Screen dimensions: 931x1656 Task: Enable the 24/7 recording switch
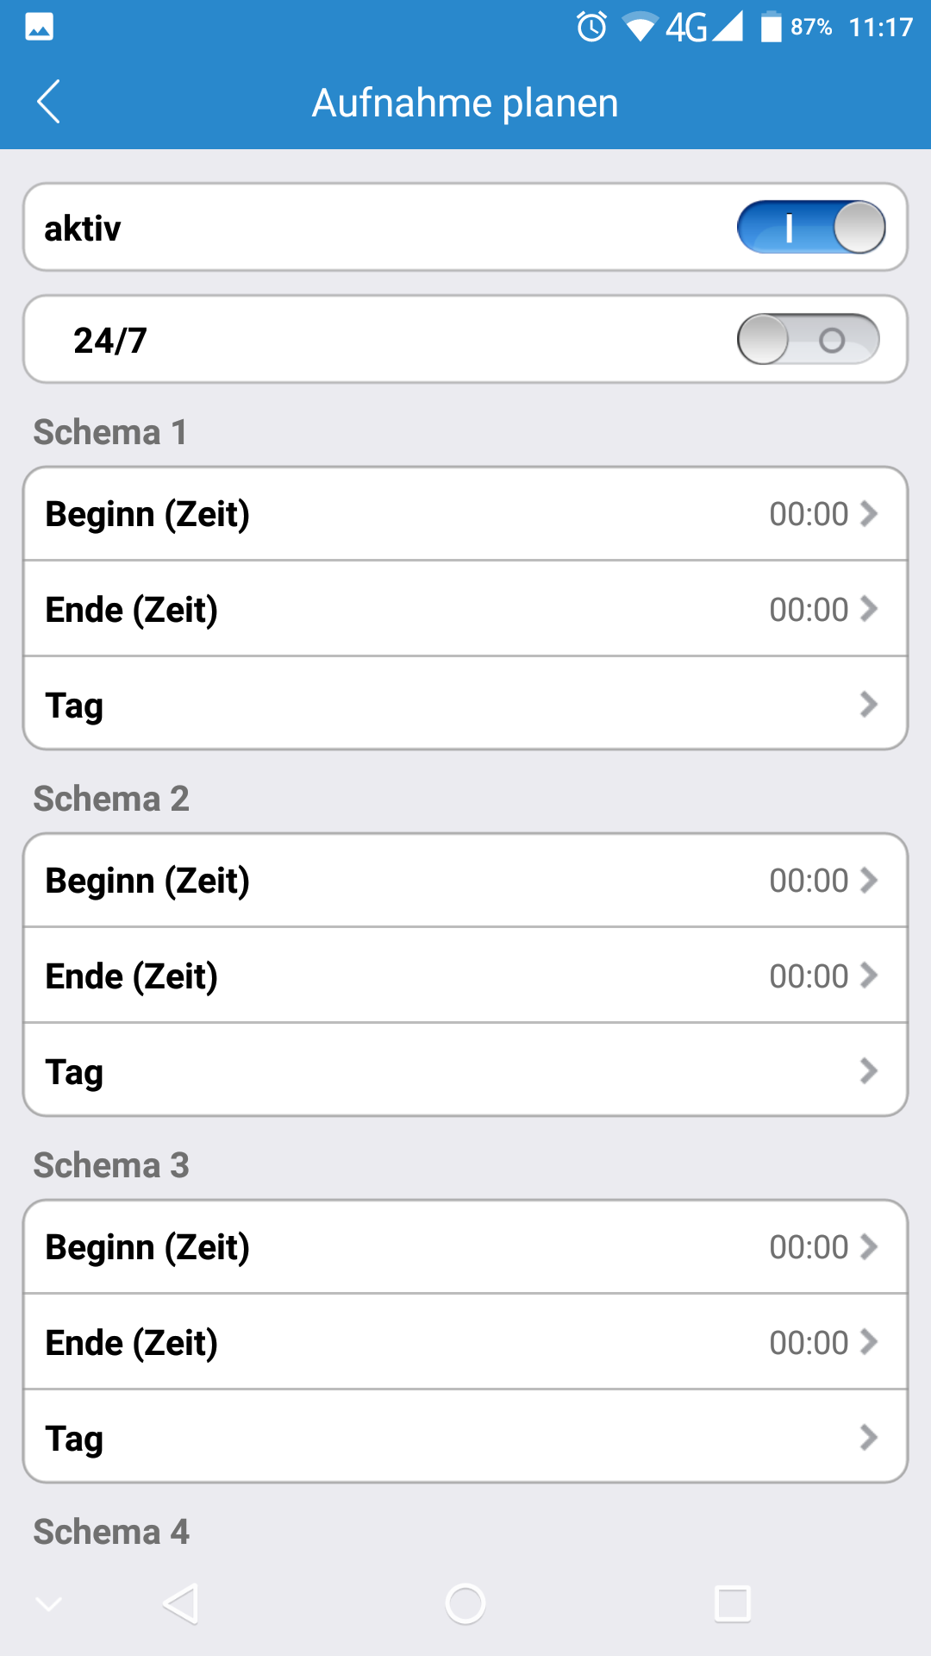pyautogui.click(x=808, y=340)
